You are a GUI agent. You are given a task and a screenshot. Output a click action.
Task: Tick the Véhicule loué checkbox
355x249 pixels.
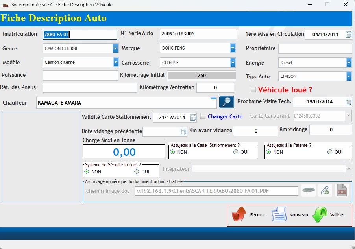point(253,90)
